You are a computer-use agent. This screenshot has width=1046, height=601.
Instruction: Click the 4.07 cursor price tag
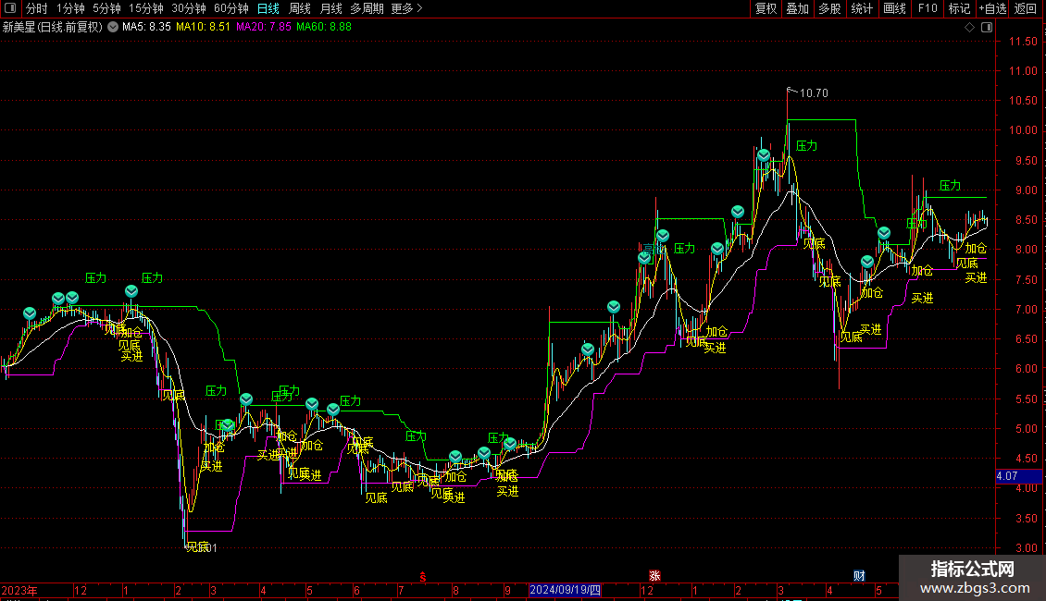pos(1018,476)
